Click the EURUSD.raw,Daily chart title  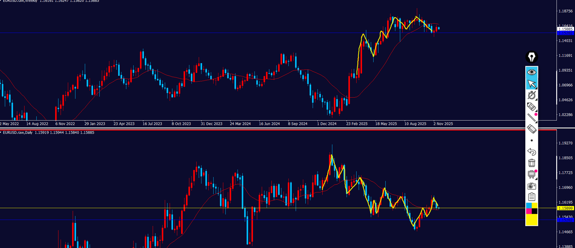coord(18,133)
